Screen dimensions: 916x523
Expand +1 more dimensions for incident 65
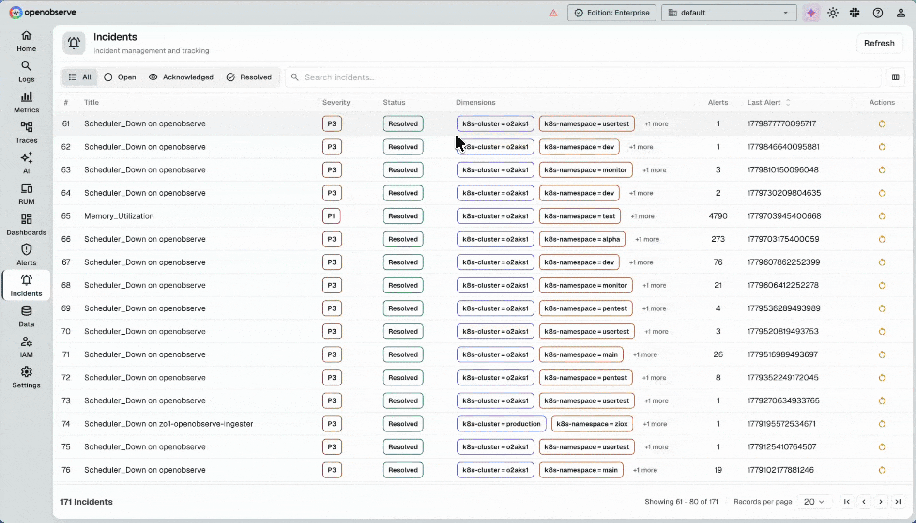(642, 216)
